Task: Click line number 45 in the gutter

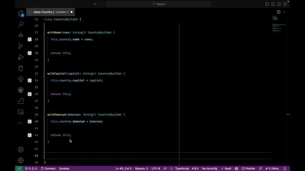Action: tap(36, 156)
